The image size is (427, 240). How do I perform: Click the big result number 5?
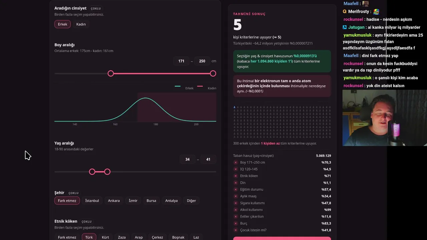click(237, 25)
